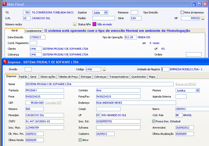Click the Buscar na SEFAZ link
The height and width of the screenshot is (146, 209).
[186, 84]
